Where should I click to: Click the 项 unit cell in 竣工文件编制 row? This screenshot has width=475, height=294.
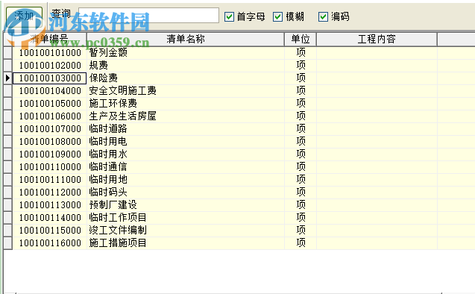tap(301, 231)
